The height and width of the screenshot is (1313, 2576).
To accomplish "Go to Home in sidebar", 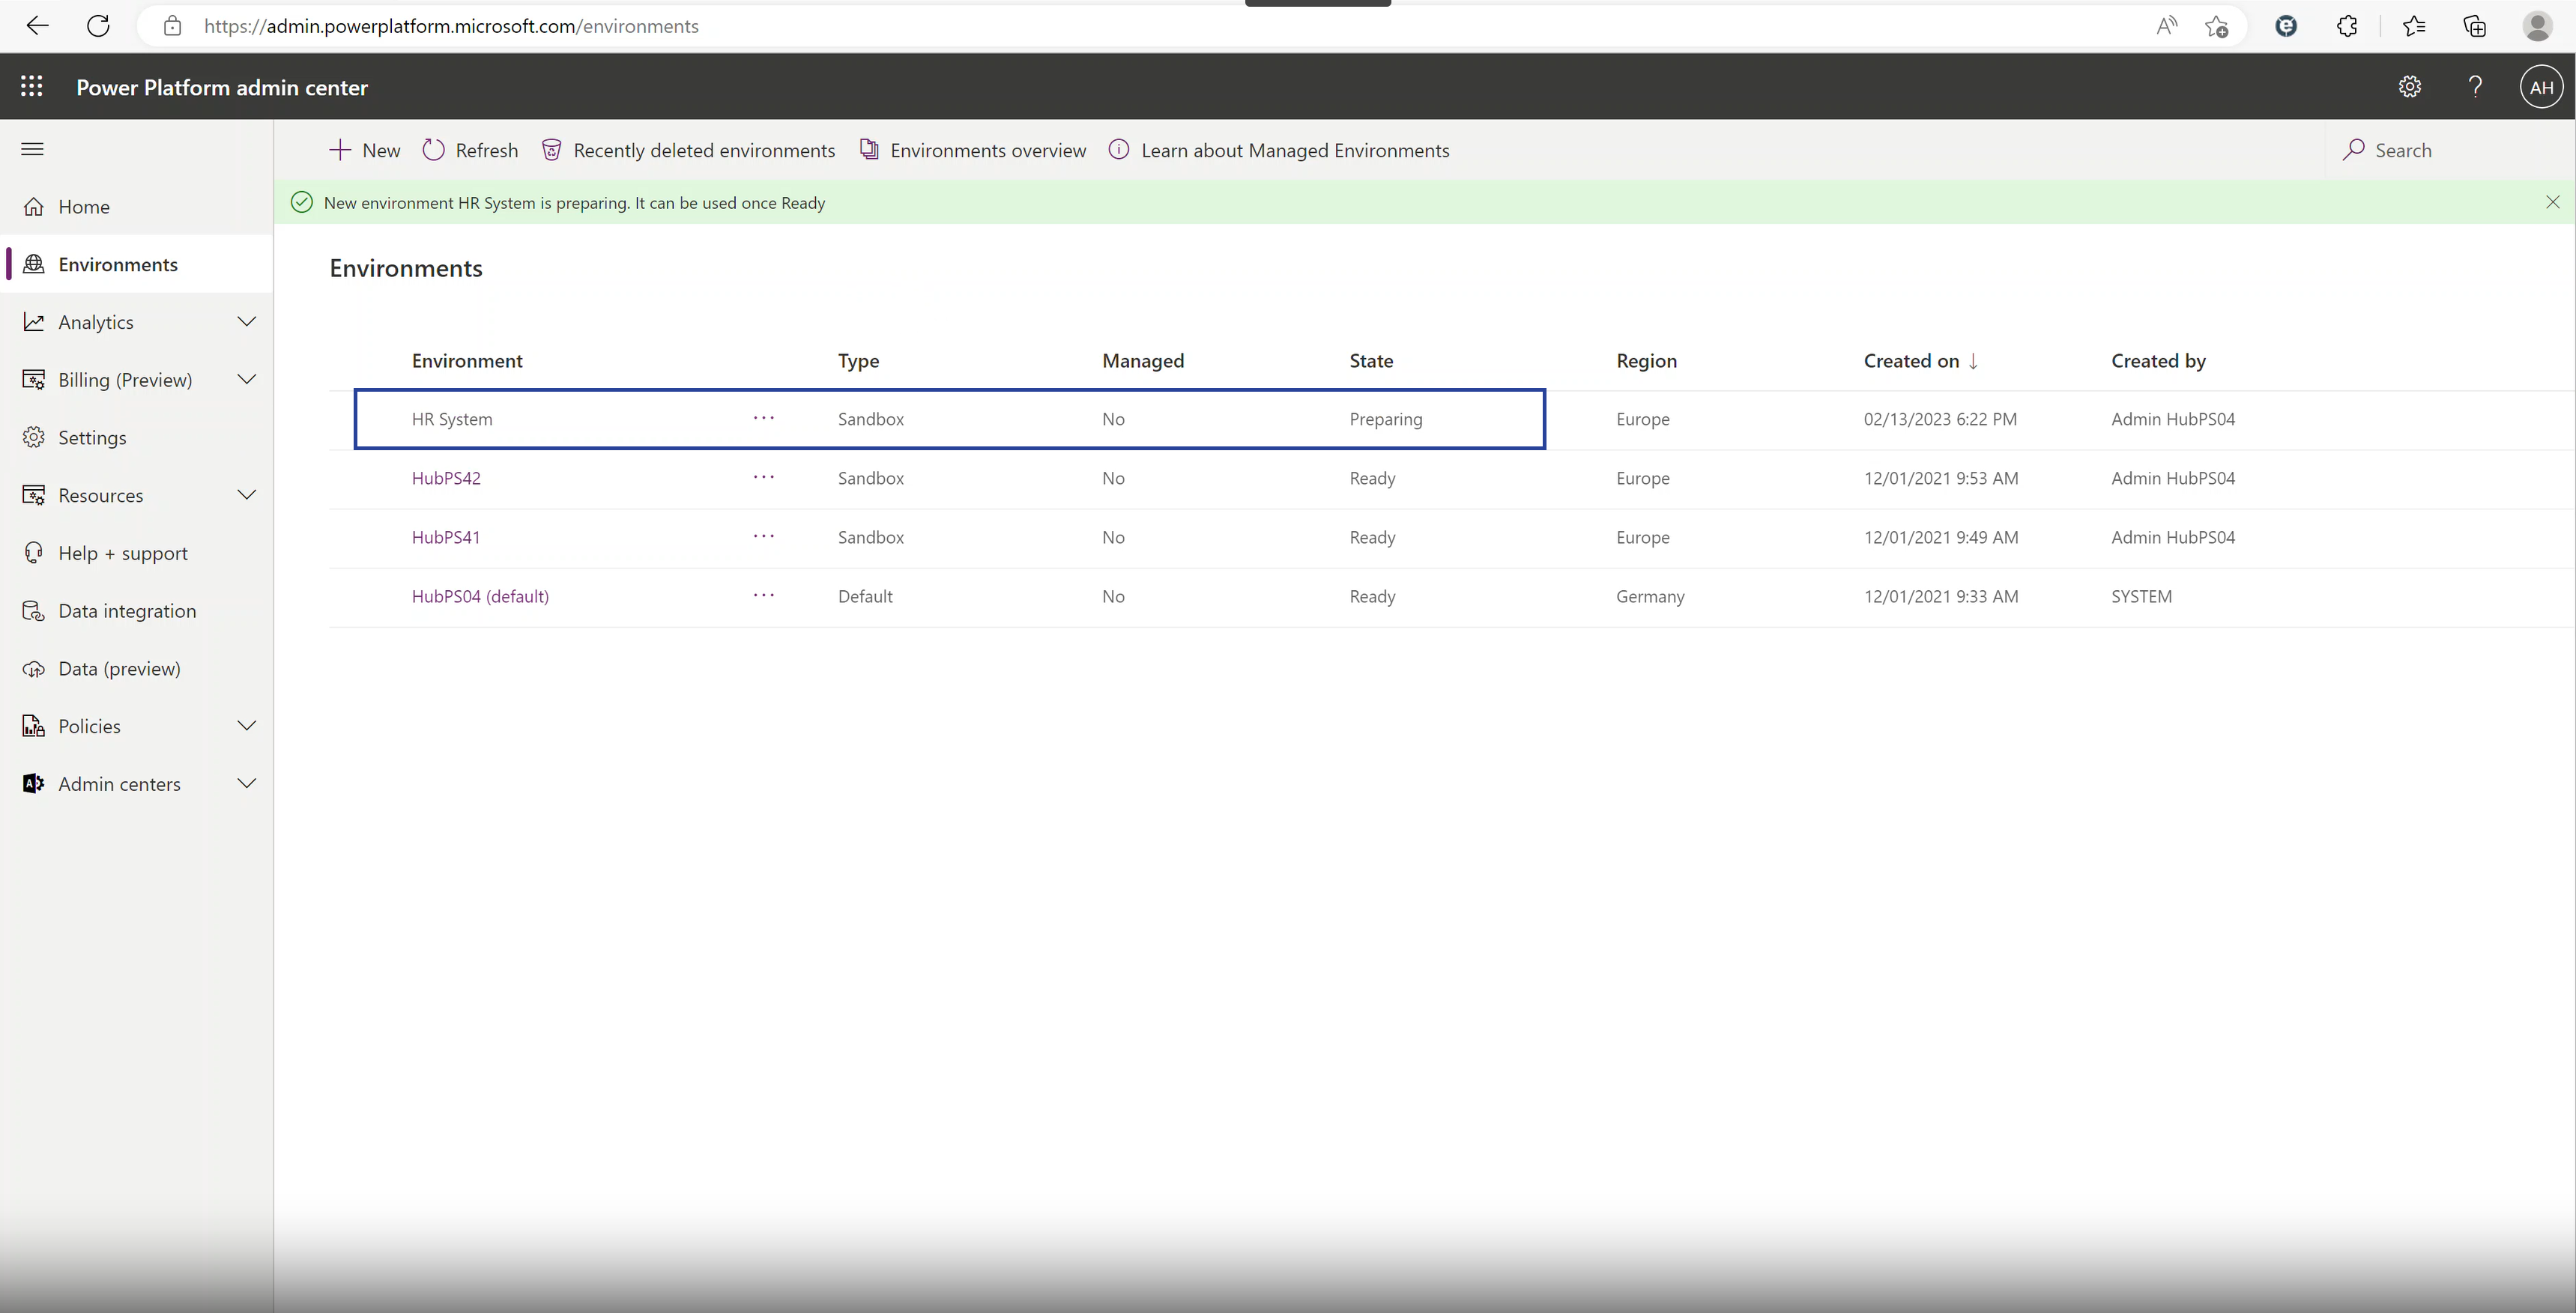I will pos(84,207).
